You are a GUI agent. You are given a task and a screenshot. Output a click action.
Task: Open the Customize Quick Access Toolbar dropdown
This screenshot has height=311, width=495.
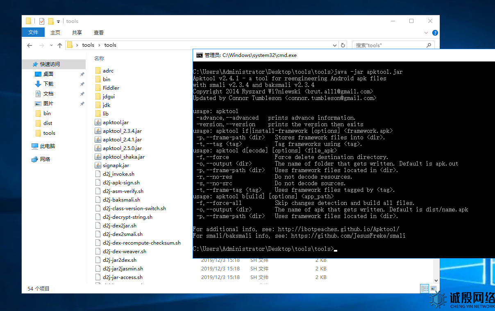click(x=58, y=21)
